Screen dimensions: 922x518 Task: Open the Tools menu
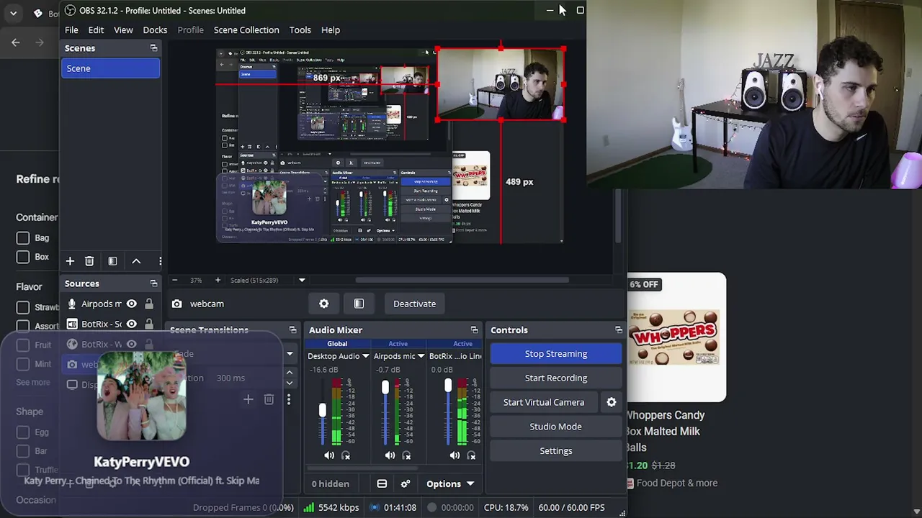point(300,29)
